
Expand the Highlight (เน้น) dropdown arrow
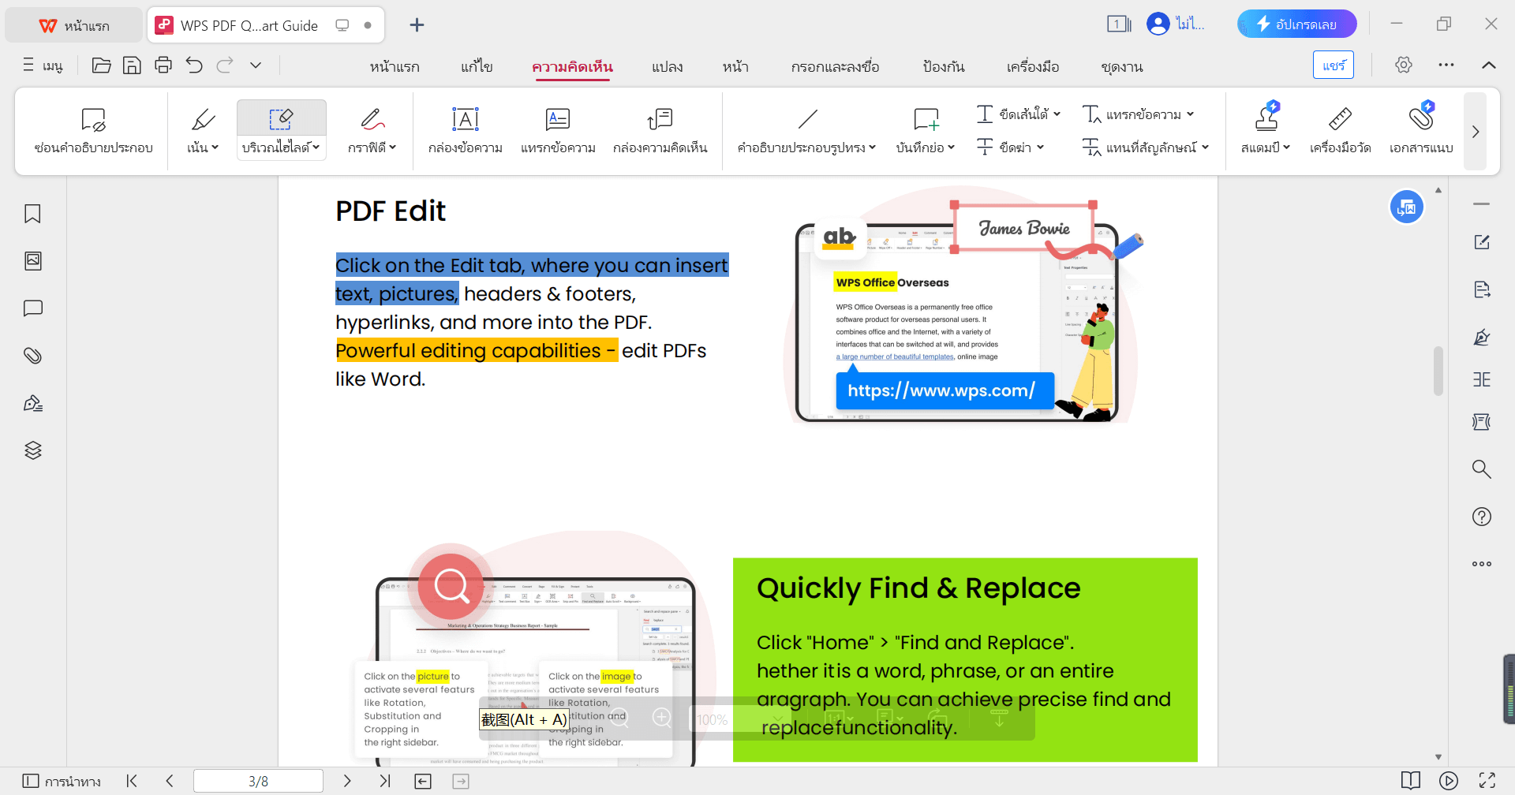[215, 147]
